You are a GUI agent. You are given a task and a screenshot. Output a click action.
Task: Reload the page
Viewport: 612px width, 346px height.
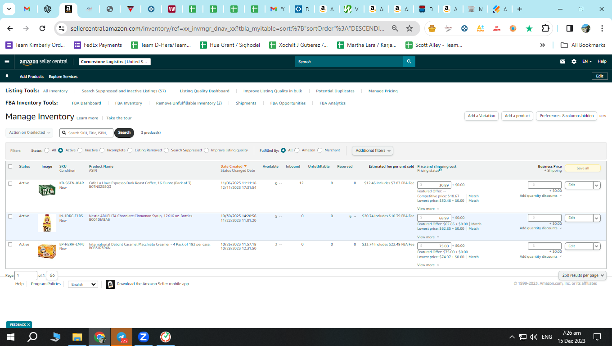coord(42,28)
